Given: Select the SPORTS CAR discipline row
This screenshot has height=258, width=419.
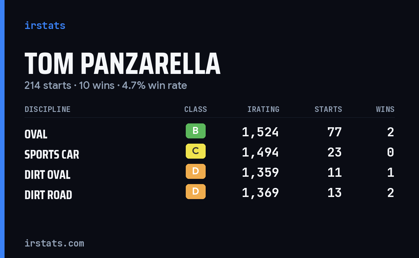Looking at the screenshot, I should [209, 152].
